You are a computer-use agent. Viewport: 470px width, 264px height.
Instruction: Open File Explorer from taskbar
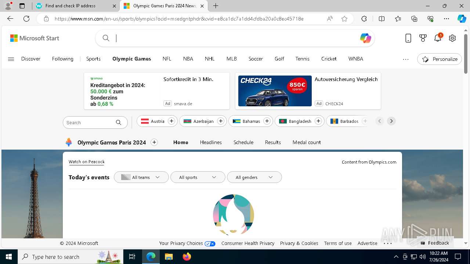point(169,257)
